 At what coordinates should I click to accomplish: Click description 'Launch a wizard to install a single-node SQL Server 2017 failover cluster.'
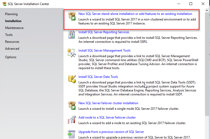(129, 109)
